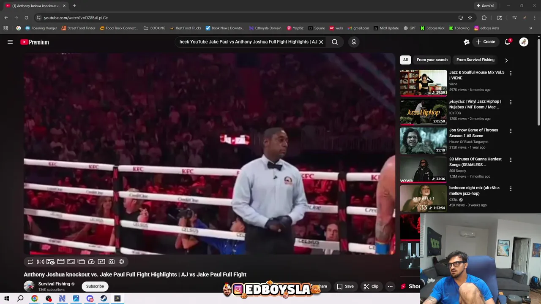
Task: Open YelpBiz bookmark
Action: tap(295, 28)
